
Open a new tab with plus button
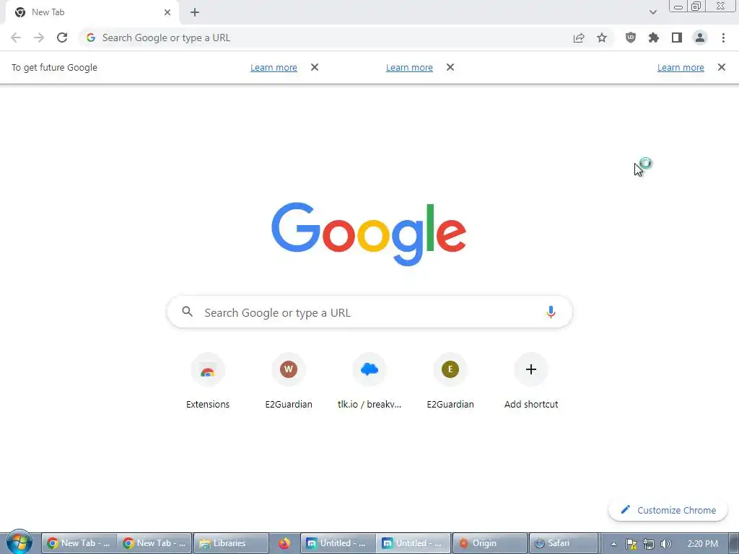pos(195,12)
